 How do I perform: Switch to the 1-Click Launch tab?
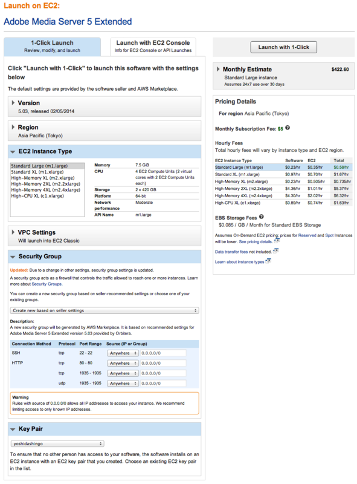52,47
